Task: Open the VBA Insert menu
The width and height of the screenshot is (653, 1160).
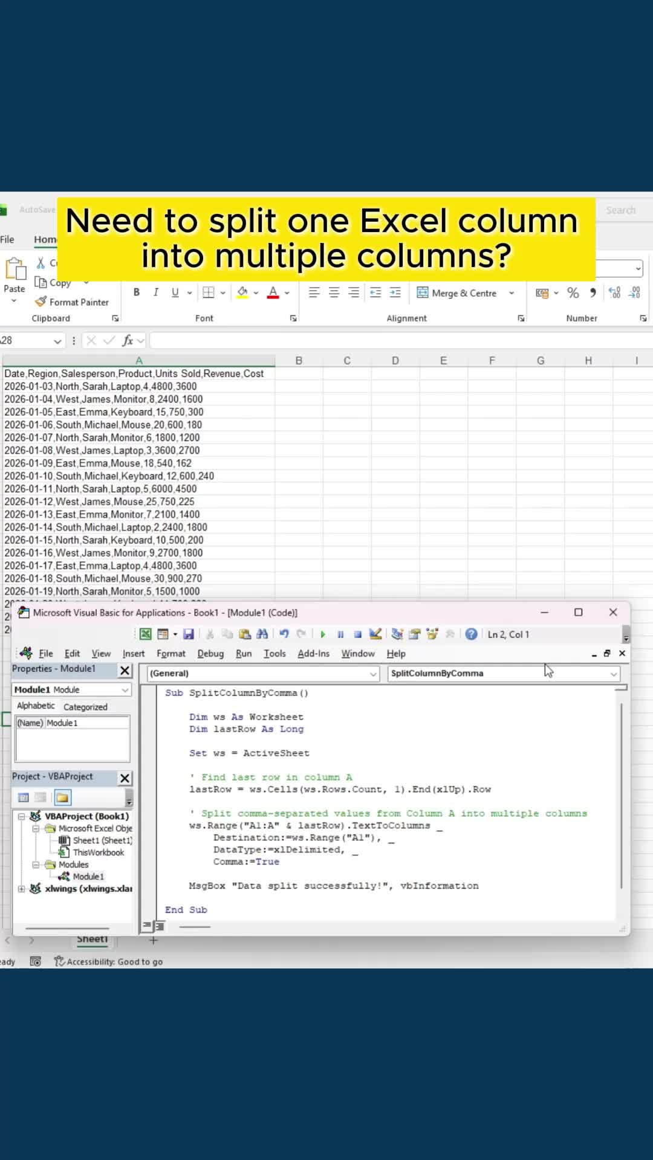Action: [x=134, y=653]
